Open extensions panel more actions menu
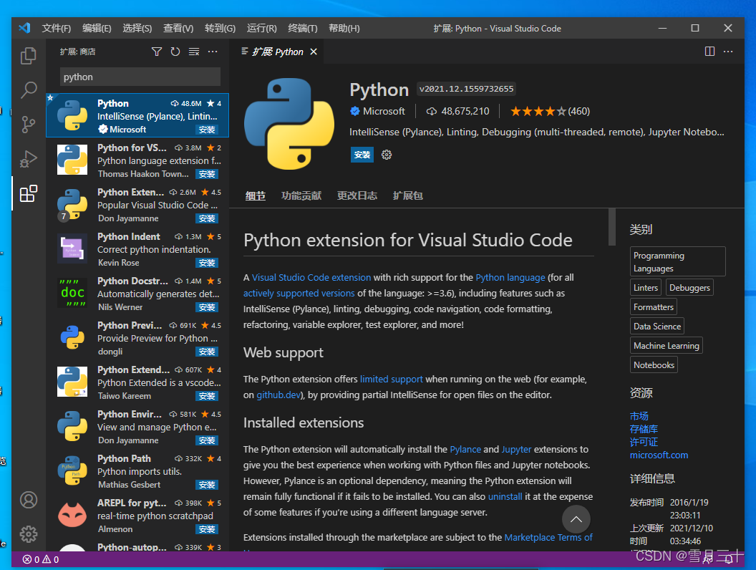This screenshot has width=756, height=570. point(213,52)
